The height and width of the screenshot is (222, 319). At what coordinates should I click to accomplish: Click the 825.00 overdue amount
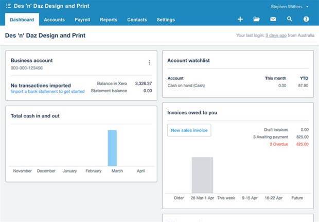coord(303,144)
